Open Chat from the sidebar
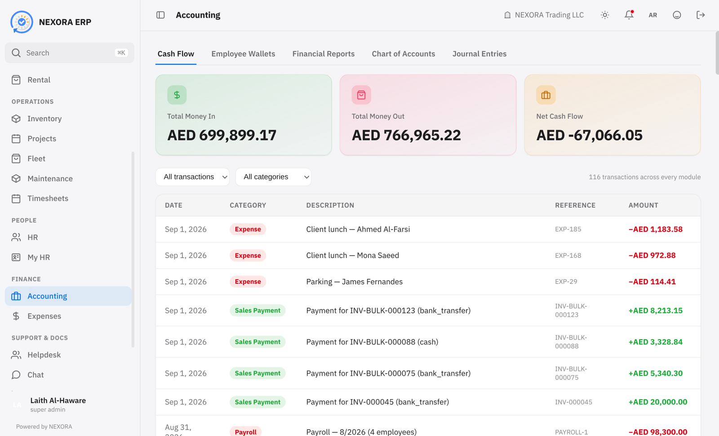Screen dimensions: 719x436 click(x=68, y=375)
